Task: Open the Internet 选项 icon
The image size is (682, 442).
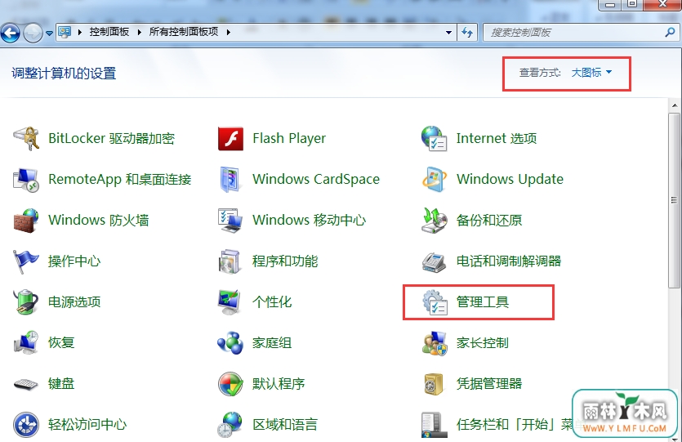Action: click(x=434, y=138)
